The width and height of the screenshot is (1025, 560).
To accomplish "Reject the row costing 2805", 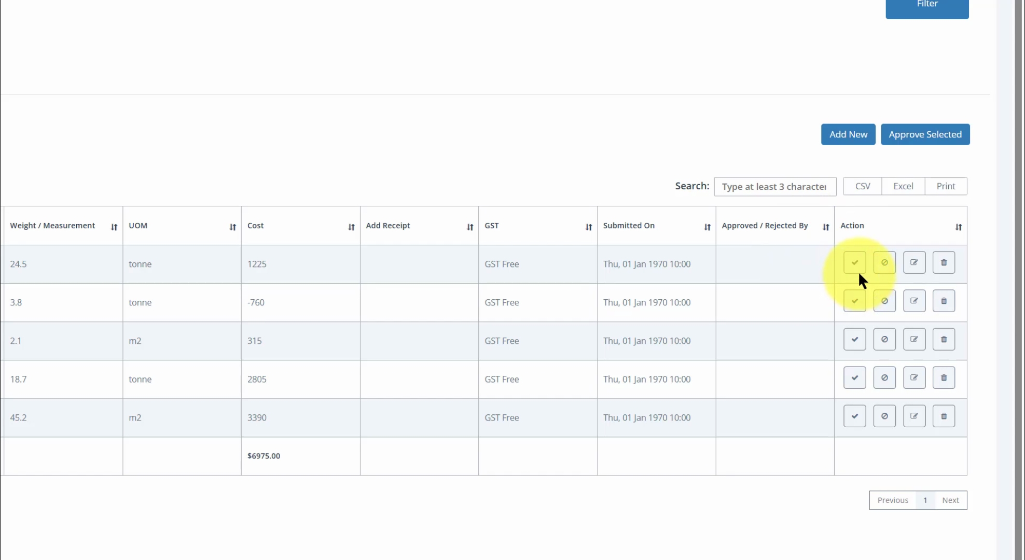I will click(884, 378).
